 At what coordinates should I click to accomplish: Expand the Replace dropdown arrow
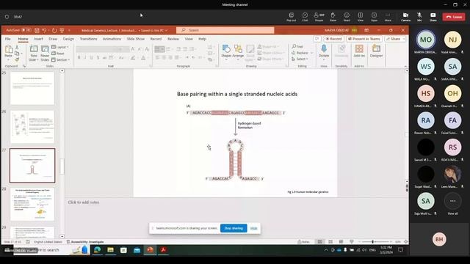311,53
